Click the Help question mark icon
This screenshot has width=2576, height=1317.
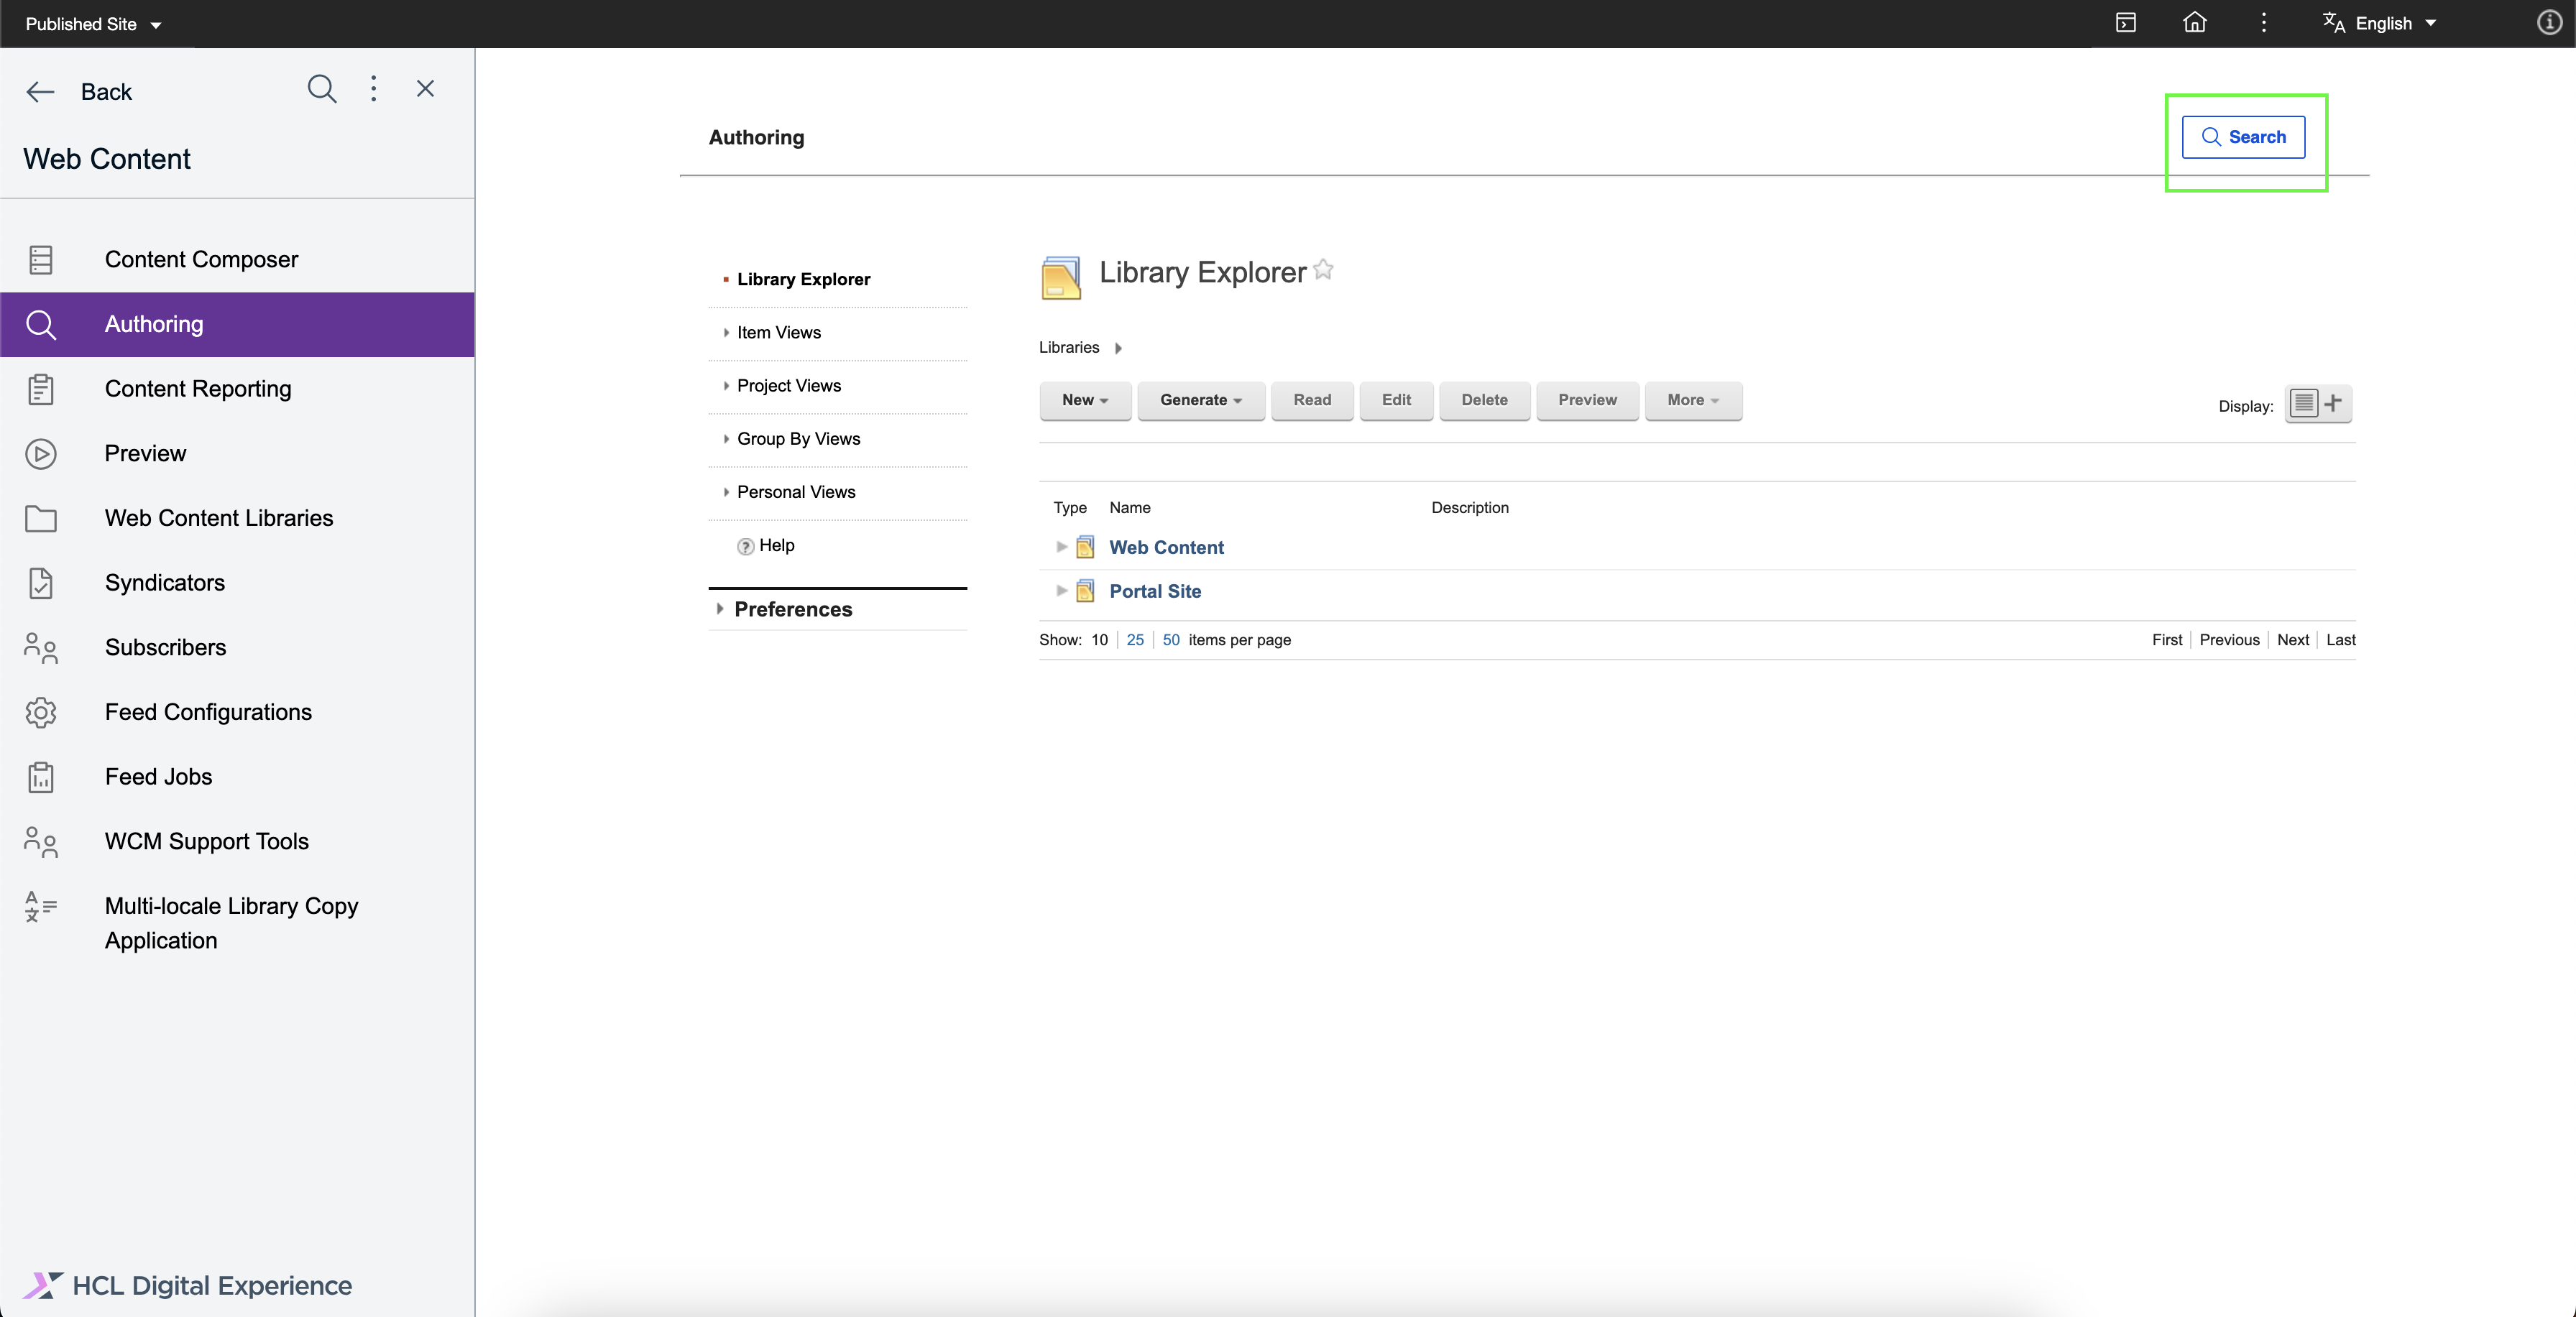coord(745,546)
